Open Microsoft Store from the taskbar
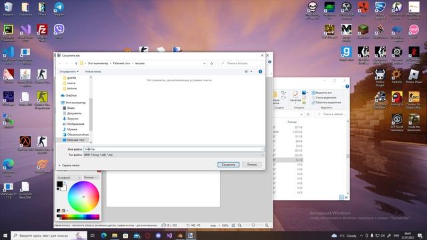The width and height of the screenshot is (427, 240). click(125, 235)
